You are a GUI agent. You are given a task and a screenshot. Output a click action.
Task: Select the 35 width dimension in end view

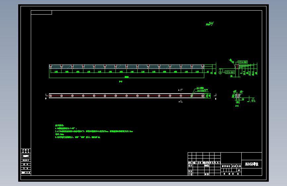click(x=231, y=76)
